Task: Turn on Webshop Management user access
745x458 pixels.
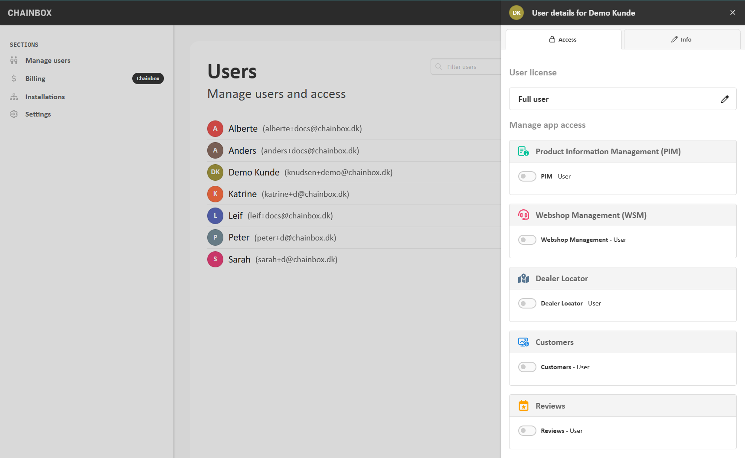Action: [527, 240]
